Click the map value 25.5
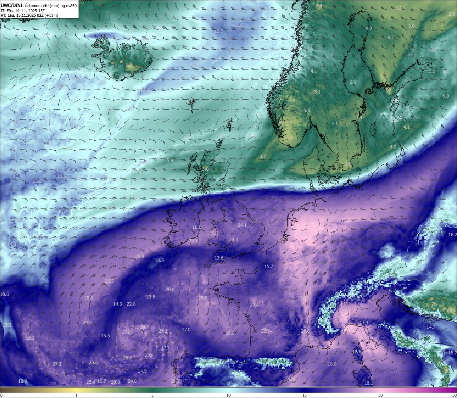 pos(109,281)
